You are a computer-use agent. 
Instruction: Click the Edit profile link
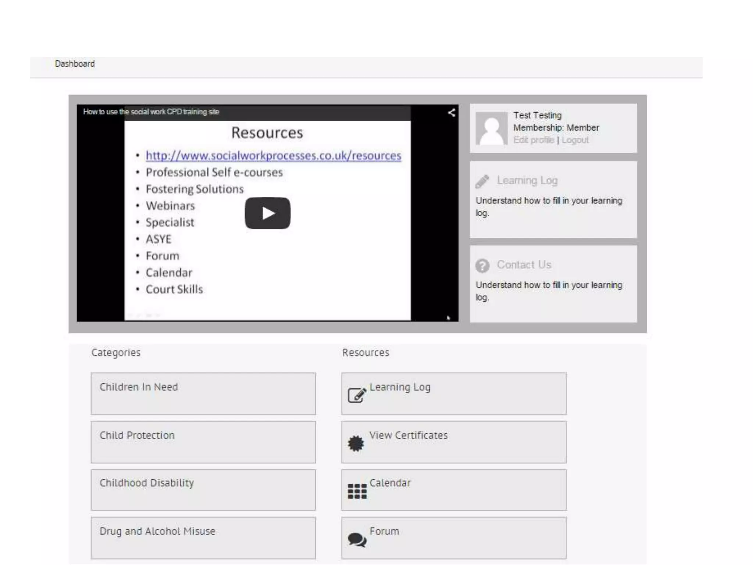533,140
